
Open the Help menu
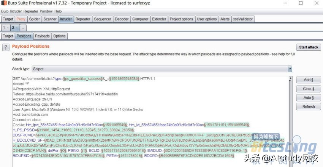[58, 11]
